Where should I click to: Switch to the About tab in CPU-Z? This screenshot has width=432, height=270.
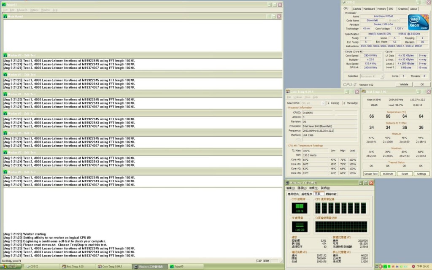pos(413,9)
